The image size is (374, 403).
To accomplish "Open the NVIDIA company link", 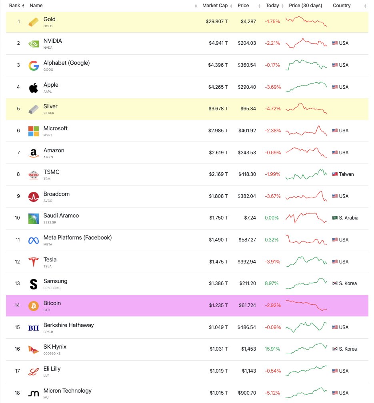I will pos(53,41).
